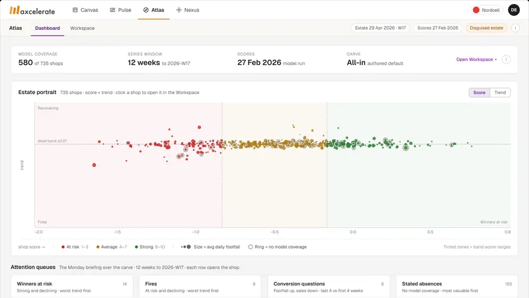This screenshot has width=529, height=298.
Task: Click the Canvas icon in top nav
Action: (75, 10)
